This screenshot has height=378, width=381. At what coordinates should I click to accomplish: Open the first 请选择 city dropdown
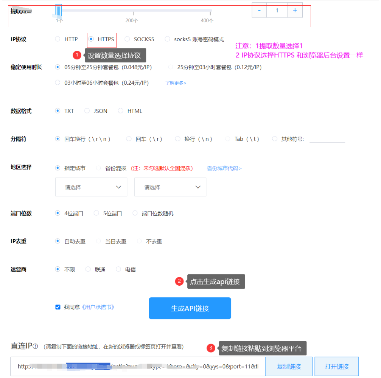pos(91,187)
